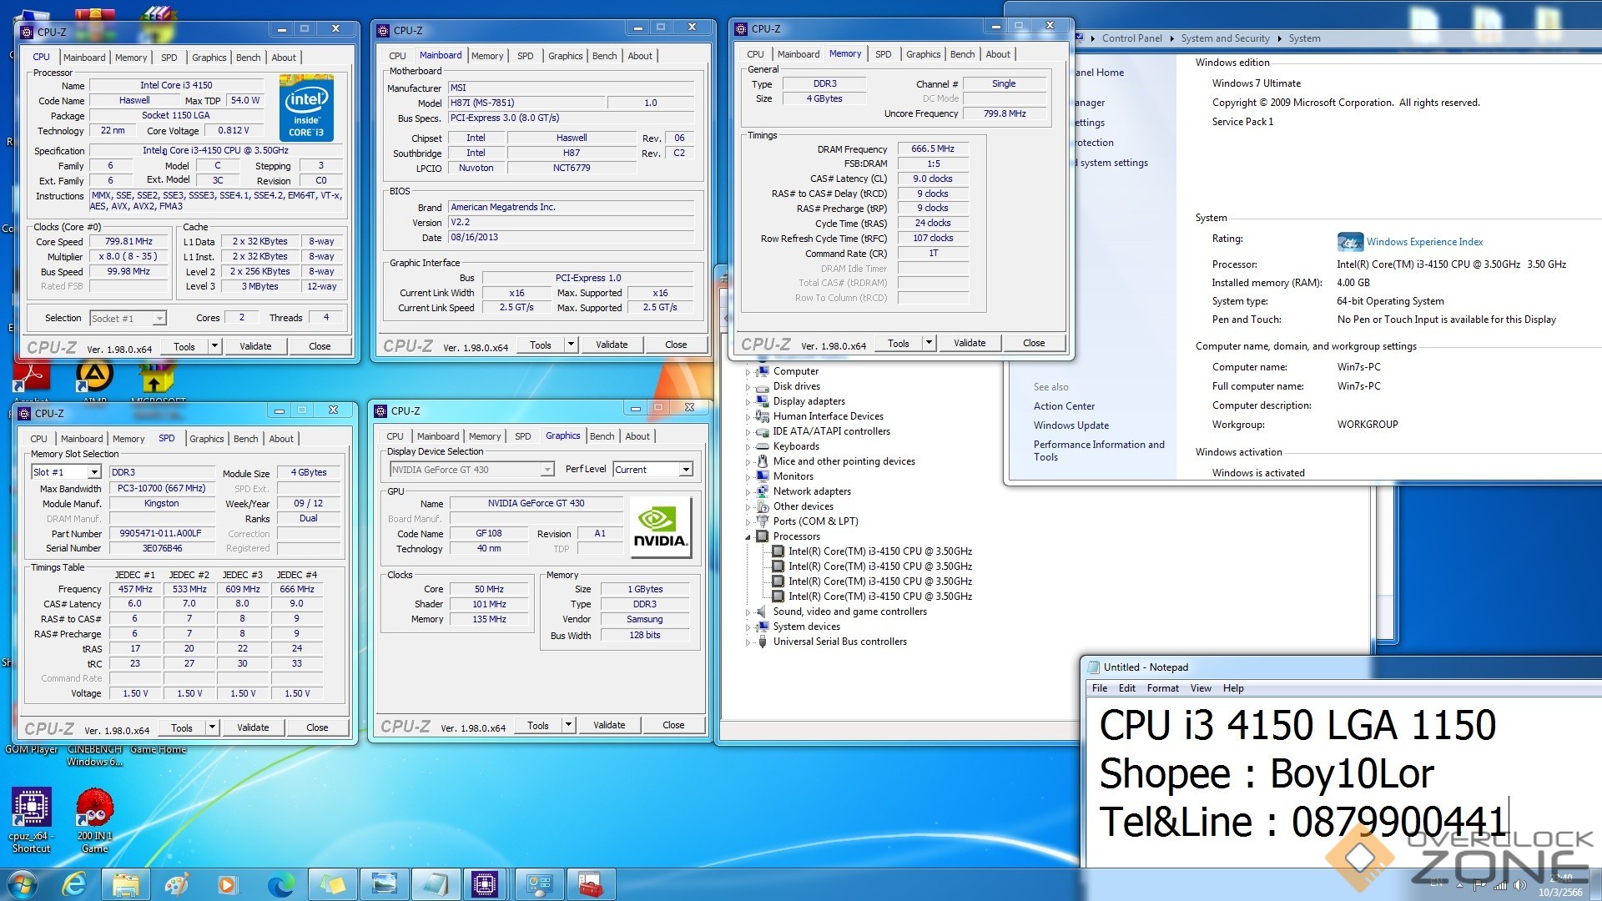Open the Windows Media Player taskbar icon
The height and width of the screenshot is (901, 1602).
227,884
